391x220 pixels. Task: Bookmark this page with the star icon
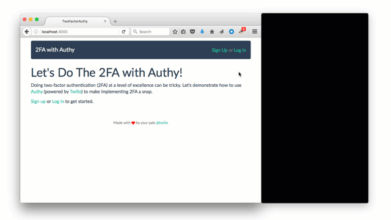175,32
